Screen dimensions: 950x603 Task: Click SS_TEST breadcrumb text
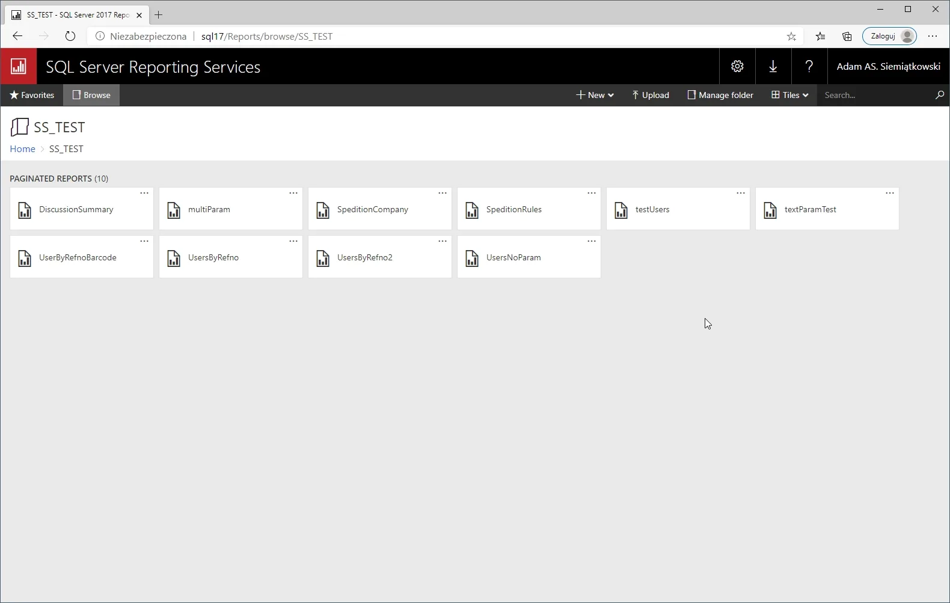point(66,149)
